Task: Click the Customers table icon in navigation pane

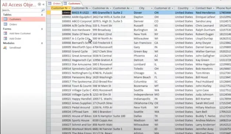Action: tap(5, 19)
